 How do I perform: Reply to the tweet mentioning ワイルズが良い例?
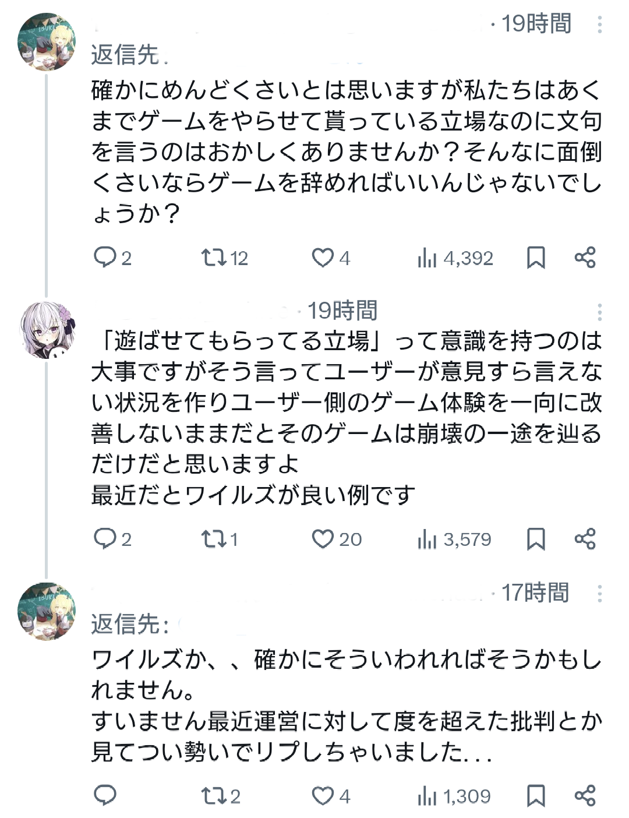[105, 539]
